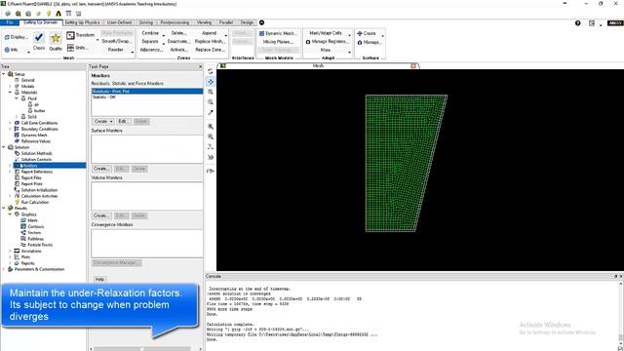The width and height of the screenshot is (624, 351).
Task: Select the zoom in/out tool below pan
Action: pyautogui.click(x=211, y=92)
